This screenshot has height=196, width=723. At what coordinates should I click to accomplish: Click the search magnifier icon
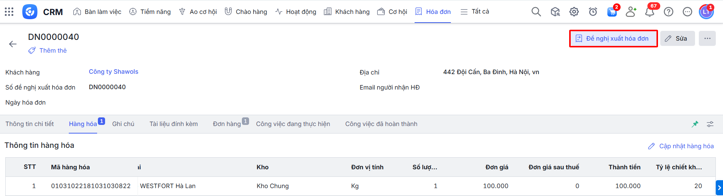[x=536, y=12]
